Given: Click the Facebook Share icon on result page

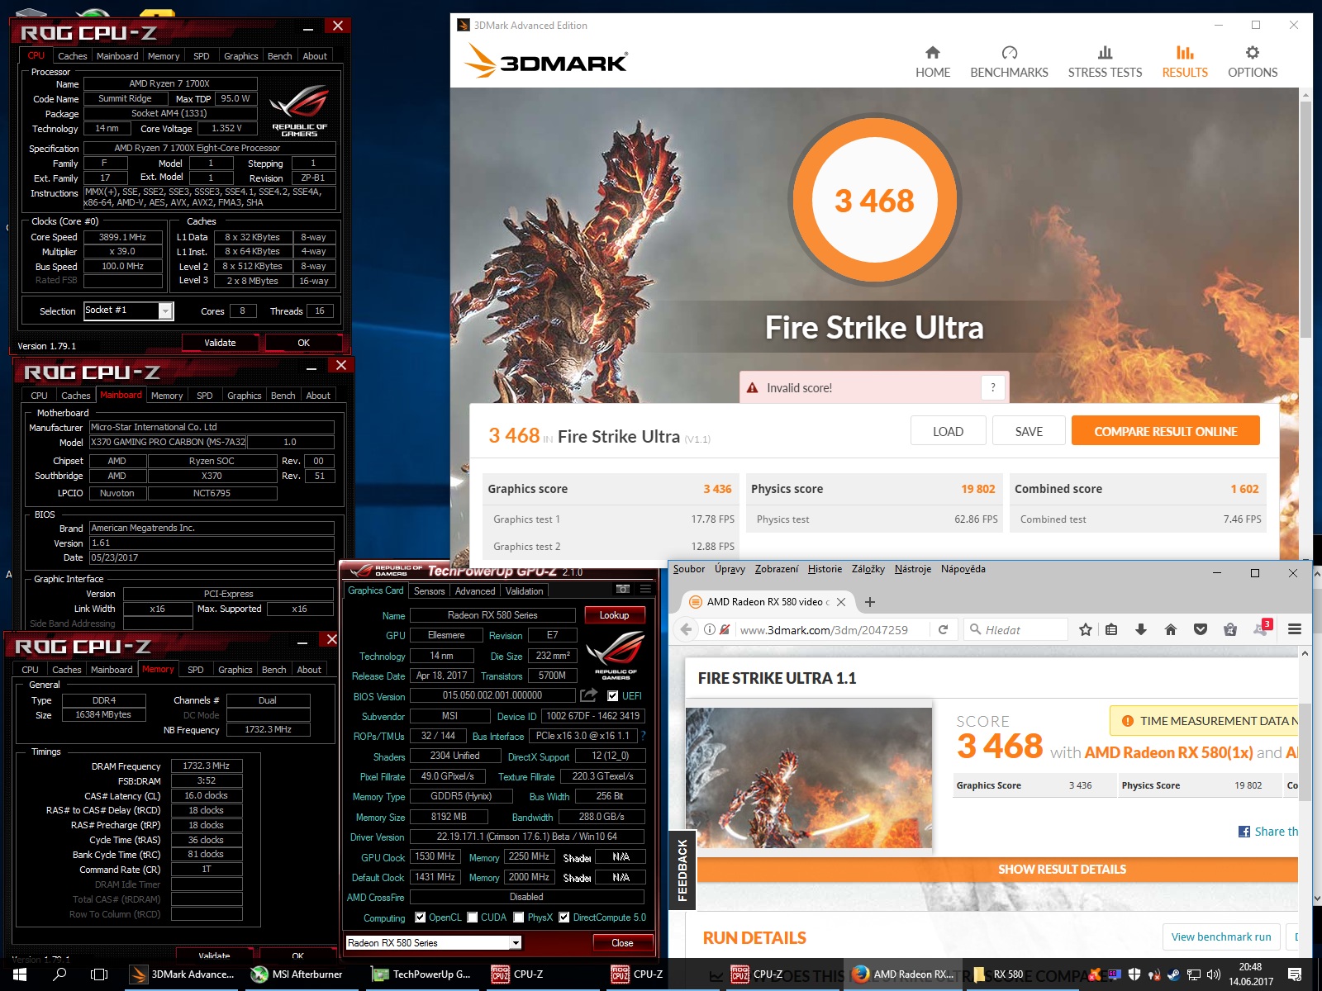Looking at the screenshot, I should (x=1244, y=832).
